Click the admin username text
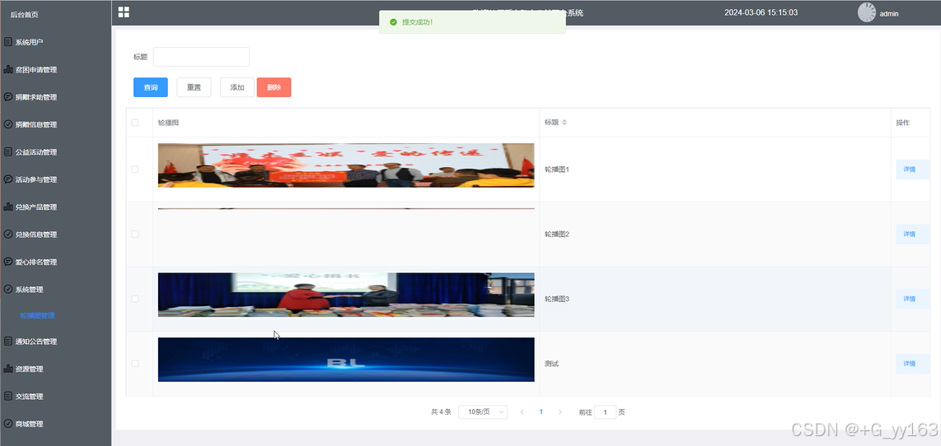This screenshot has height=446, width=941. click(889, 14)
